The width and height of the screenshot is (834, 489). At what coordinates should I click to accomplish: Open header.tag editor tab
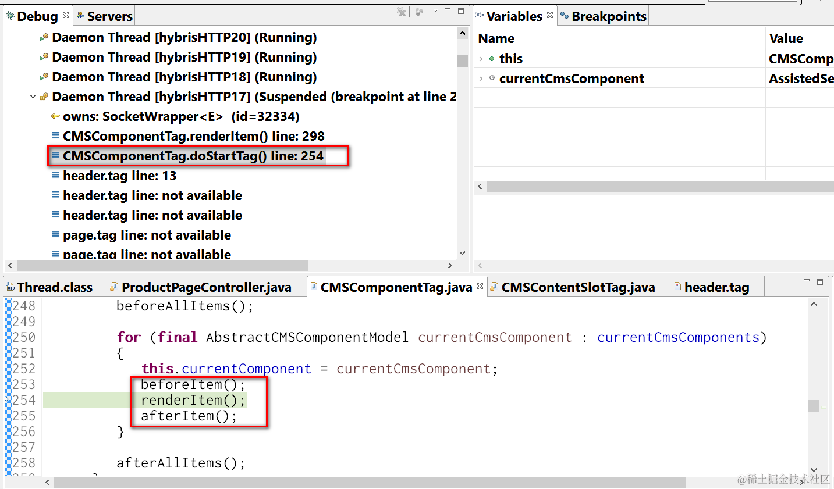[x=716, y=287]
